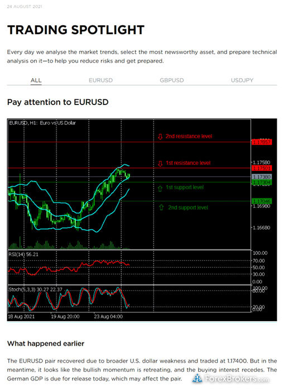Click the green 1.17046 price tag
Viewport: 283px width, 391px height.
[x=262, y=201]
